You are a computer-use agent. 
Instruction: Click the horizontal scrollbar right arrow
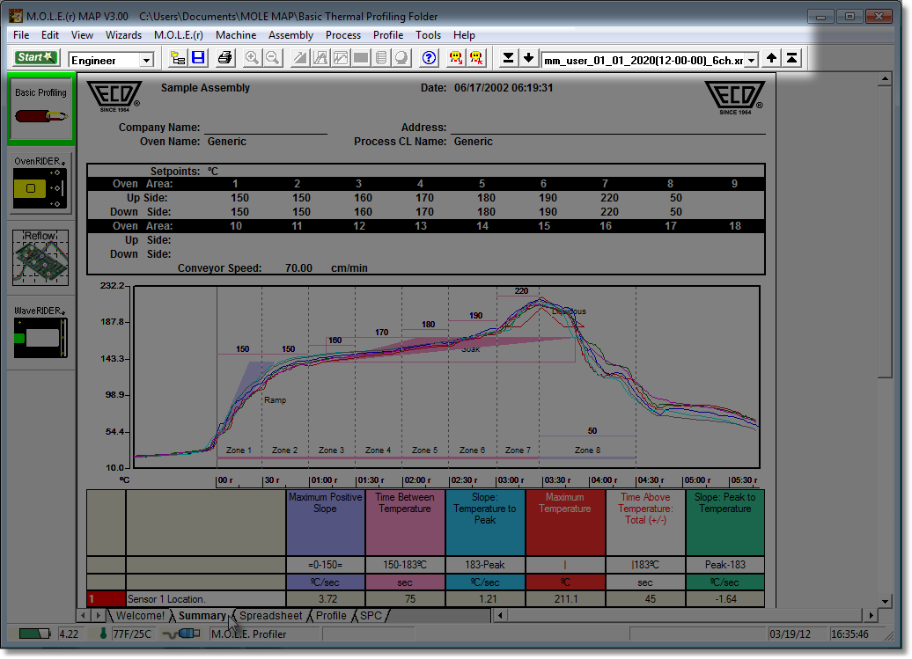tap(870, 615)
